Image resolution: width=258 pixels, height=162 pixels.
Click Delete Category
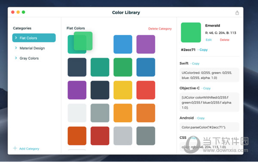pyautogui.click(x=160, y=29)
